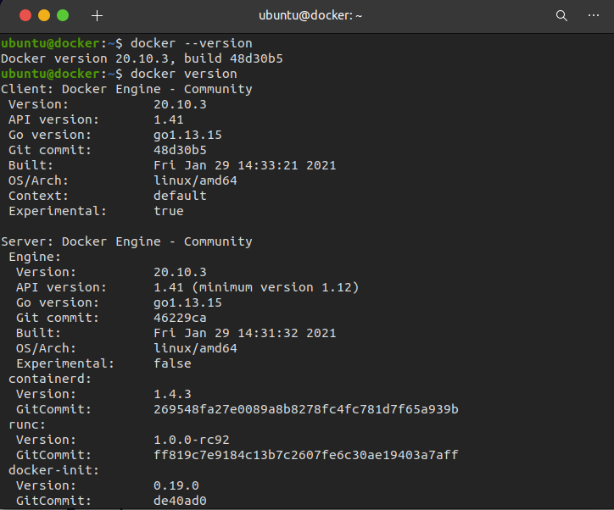
Task: Click the 'runc:' section label
Action: click(x=27, y=424)
